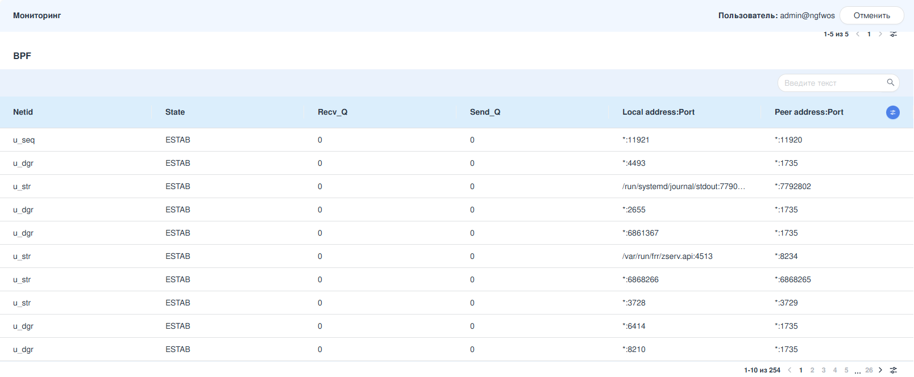Click top pagination next arrow

pos(880,34)
